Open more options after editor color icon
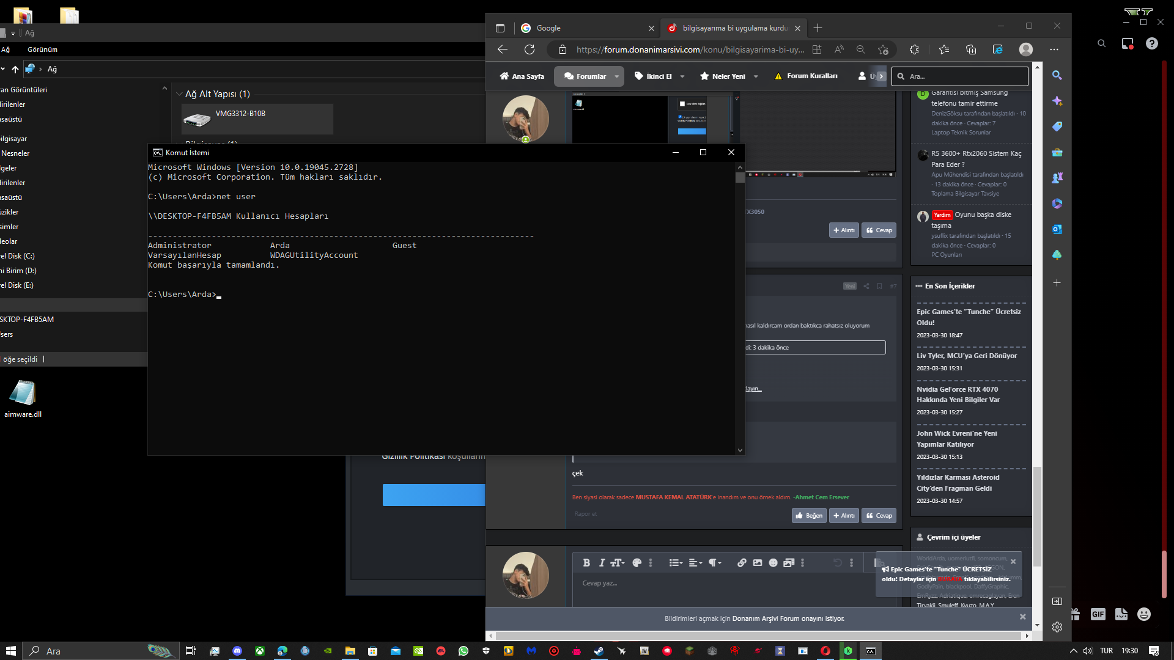Screen dimensions: 1174x660 click(651, 563)
